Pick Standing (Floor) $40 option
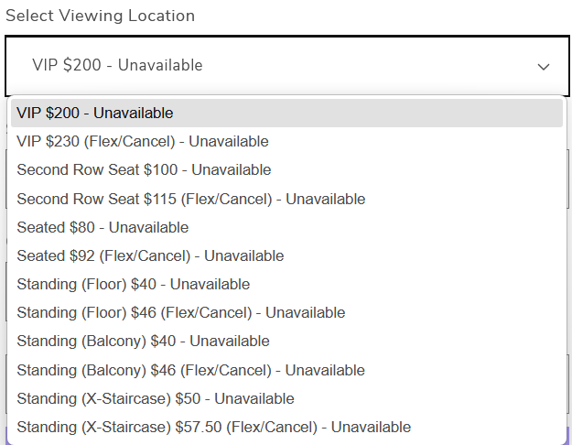Screen dimensions: 572x445 pyautogui.click(x=286, y=285)
